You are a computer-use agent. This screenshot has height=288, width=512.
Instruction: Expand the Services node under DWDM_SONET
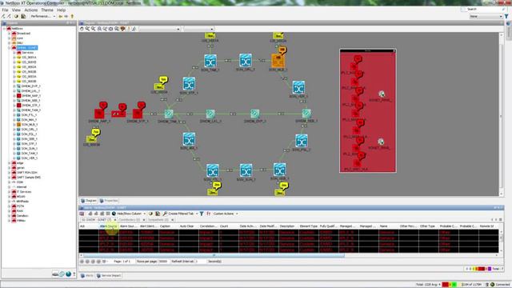[x=14, y=53]
